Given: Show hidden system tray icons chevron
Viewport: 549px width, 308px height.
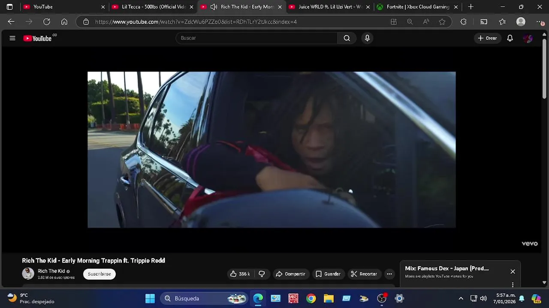Looking at the screenshot, I should coord(461,299).
